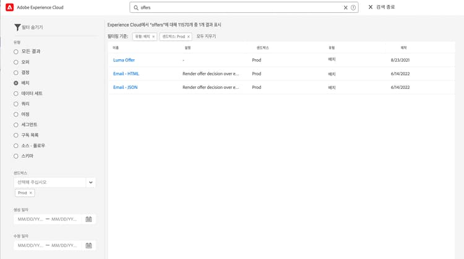Click 수정 일자 start date field
Image resolution: width=464 pixels, height=259 pixels.
(x=30, y=245)
